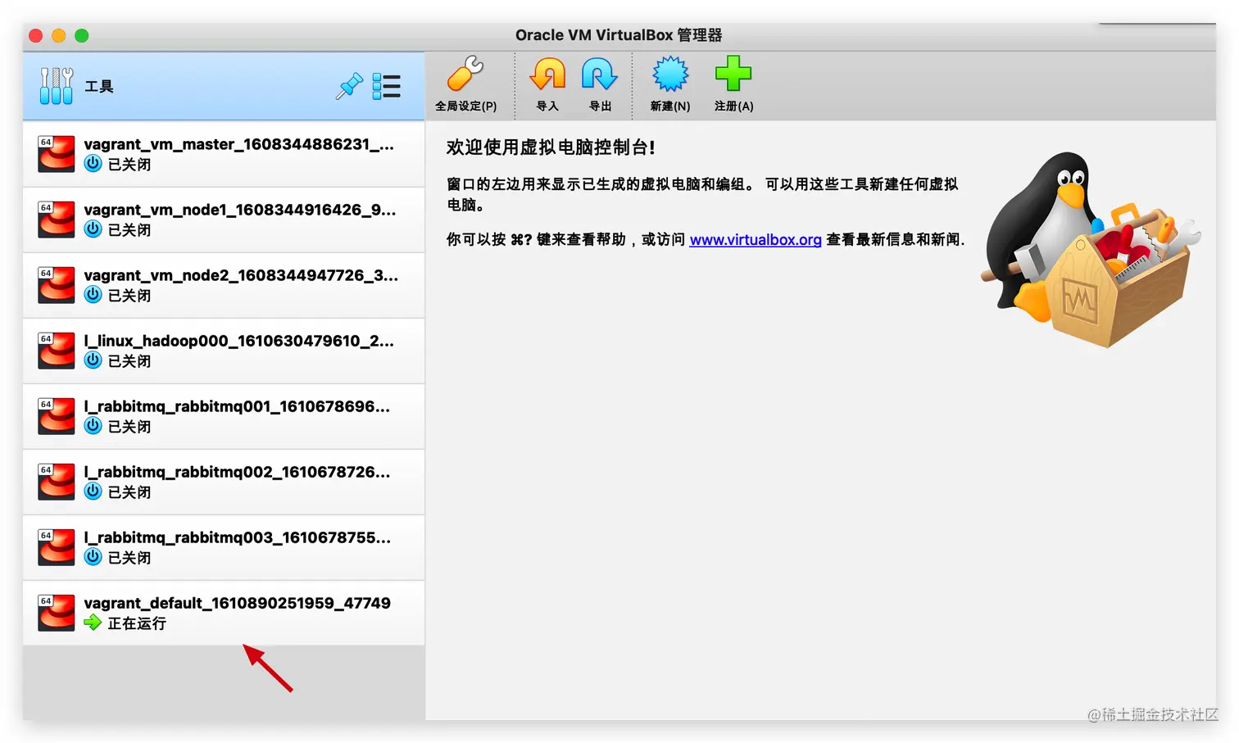Click power-off status icon of vagrant_vm_node2
This screenshot has width=1239, height=743.
click(93, 295)
